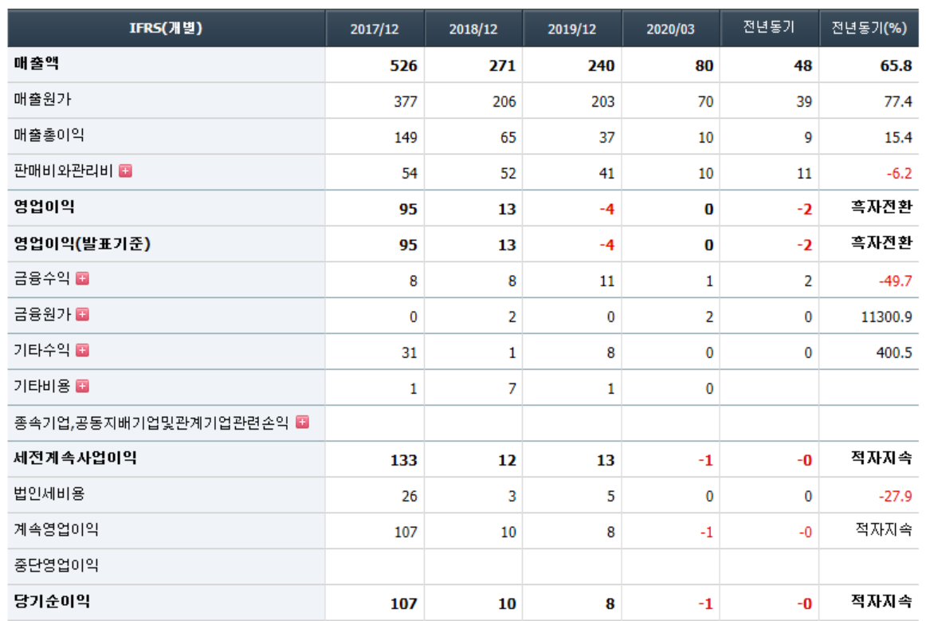
Task: Select 법인세비용 percentage -27.9
Action: point(895,496)
